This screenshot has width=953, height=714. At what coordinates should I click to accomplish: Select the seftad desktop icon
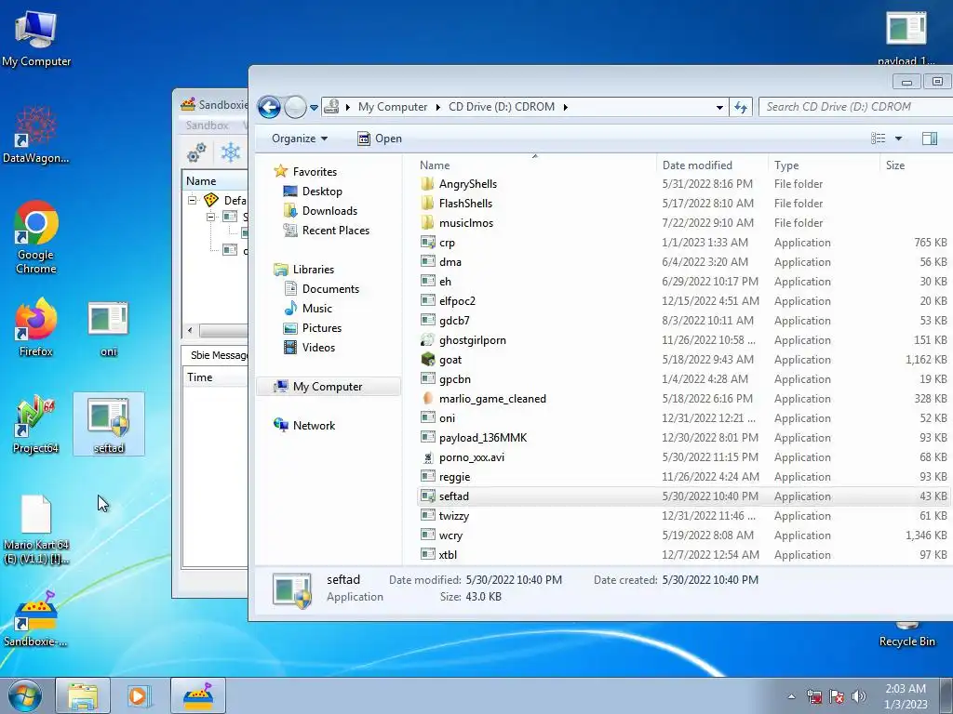pyautogui.click(x=109, y=425)
